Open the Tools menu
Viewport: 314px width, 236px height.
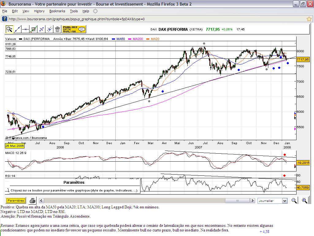coord(74,11)
